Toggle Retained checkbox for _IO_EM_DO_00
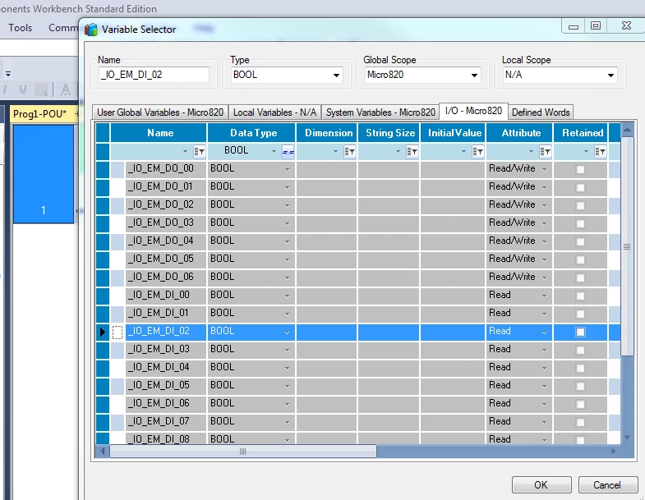Screen dimensions: 645x500 580,169
